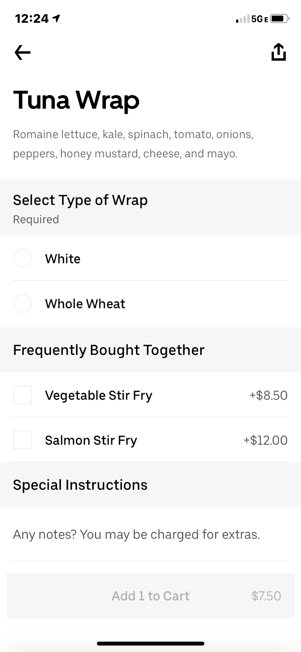This screenshot has width=301, height=652.
Task: Choose the Whole Wheat wrap radio button
Action: pos(23,304)
